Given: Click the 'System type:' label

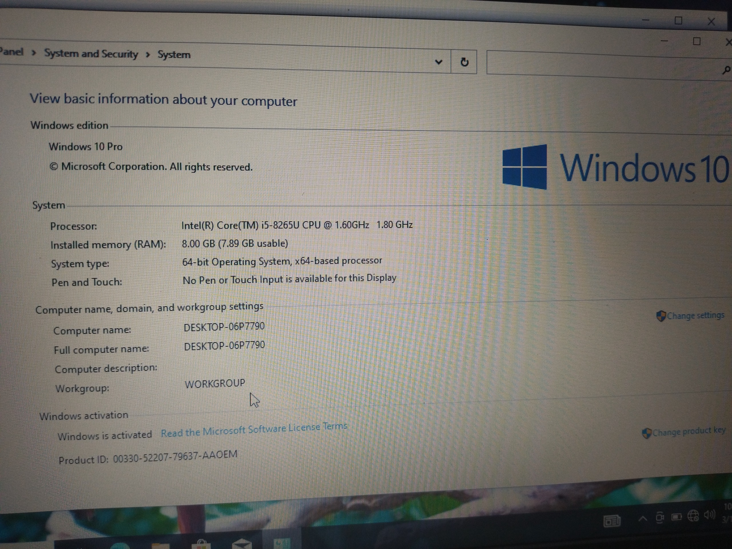Looking at the screenshot, I should coord(80,264).
